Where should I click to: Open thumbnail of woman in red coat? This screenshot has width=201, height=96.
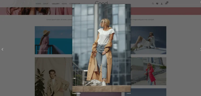(x=148, y=71)
